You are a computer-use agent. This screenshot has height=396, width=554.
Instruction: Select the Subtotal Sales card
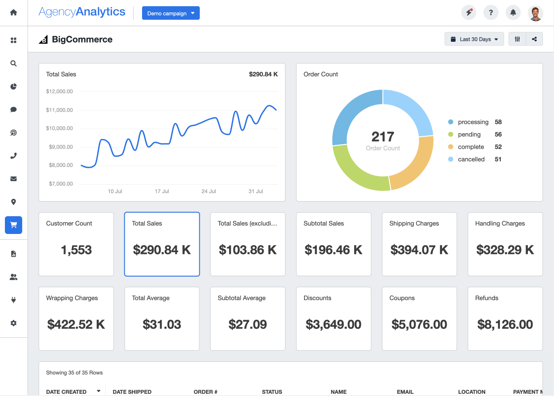tap(333, 244)
